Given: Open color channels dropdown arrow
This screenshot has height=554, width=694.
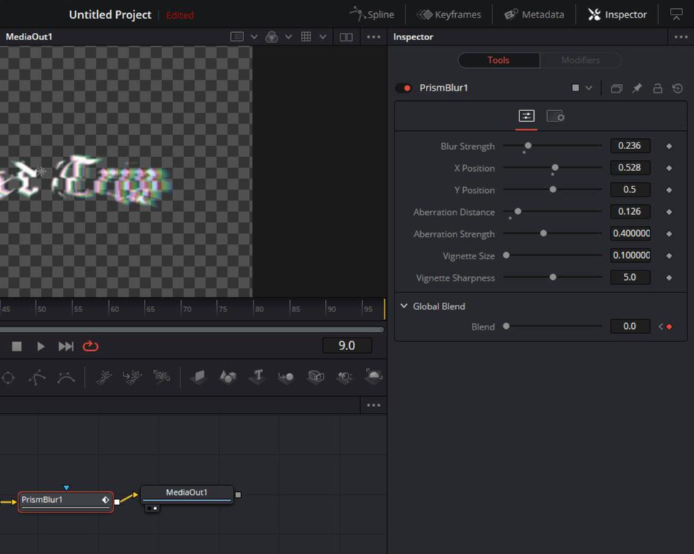Looking at the screenshot, I should (x=288, y=37).
